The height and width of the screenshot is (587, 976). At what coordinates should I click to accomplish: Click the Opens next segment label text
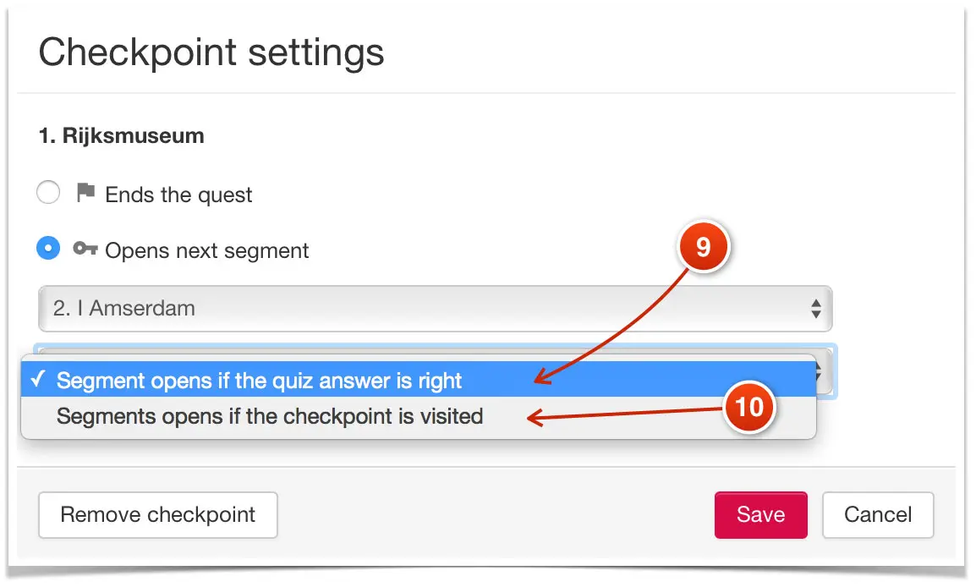tap(207, 251)
